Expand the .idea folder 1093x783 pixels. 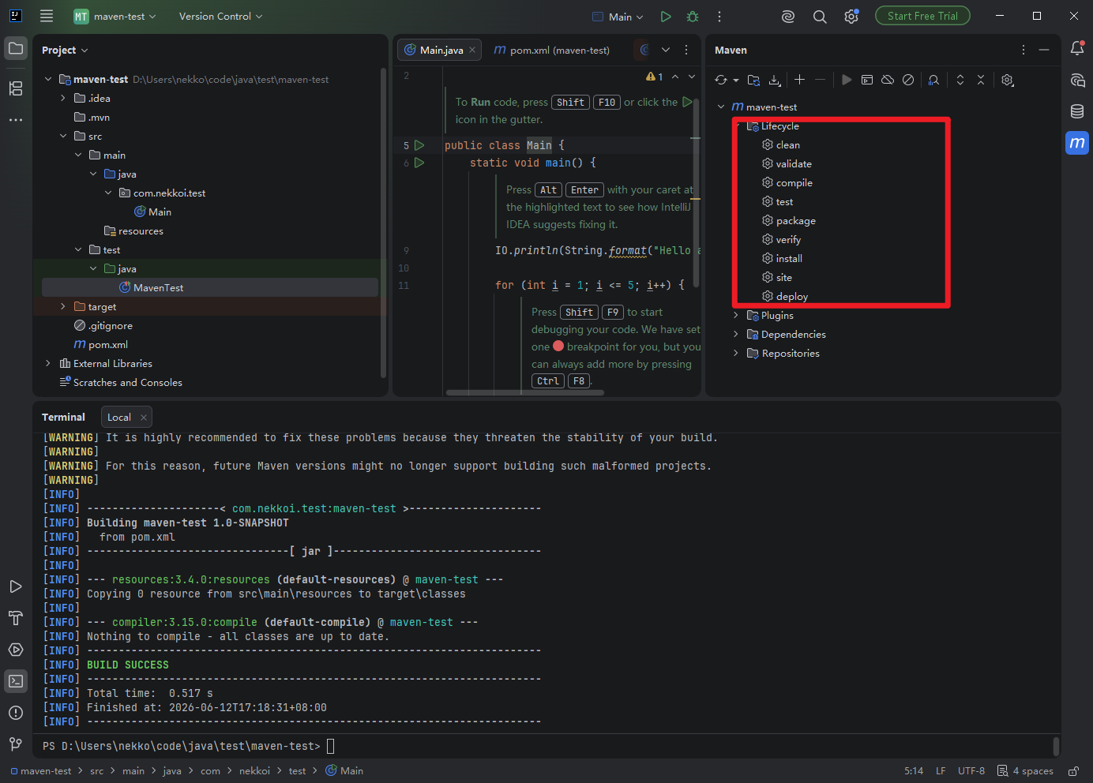pyautogui.click(x=63, y=98)
